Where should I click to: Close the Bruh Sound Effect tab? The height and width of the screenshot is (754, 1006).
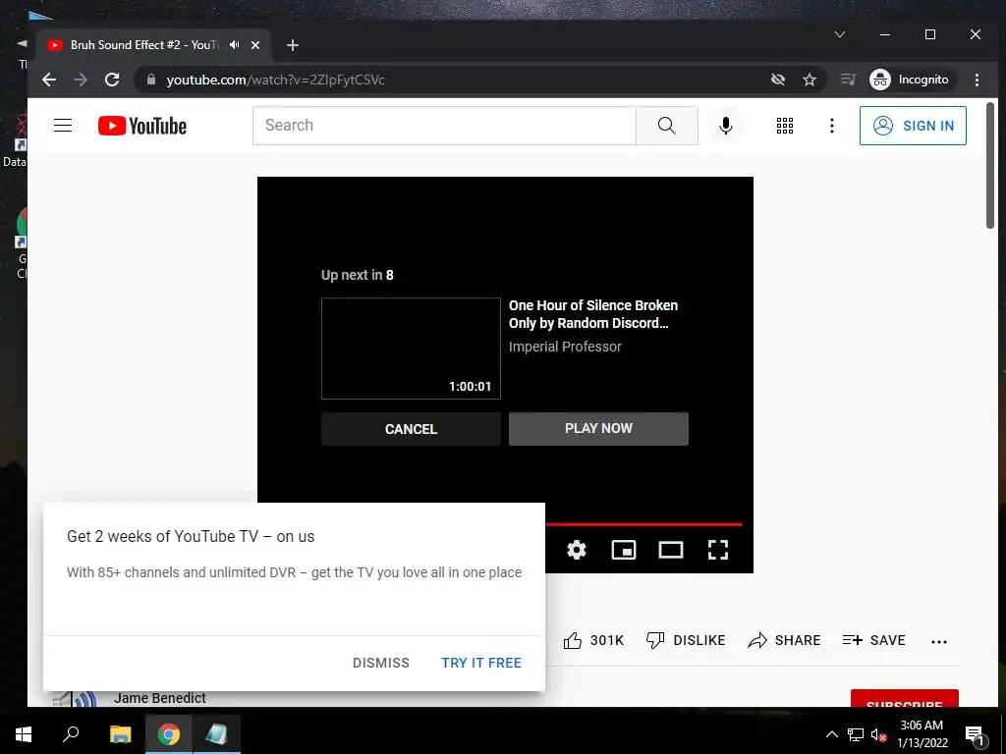click(255, 45)
